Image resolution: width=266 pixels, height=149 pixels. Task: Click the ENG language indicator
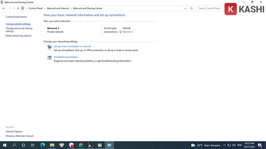[239, 145]
